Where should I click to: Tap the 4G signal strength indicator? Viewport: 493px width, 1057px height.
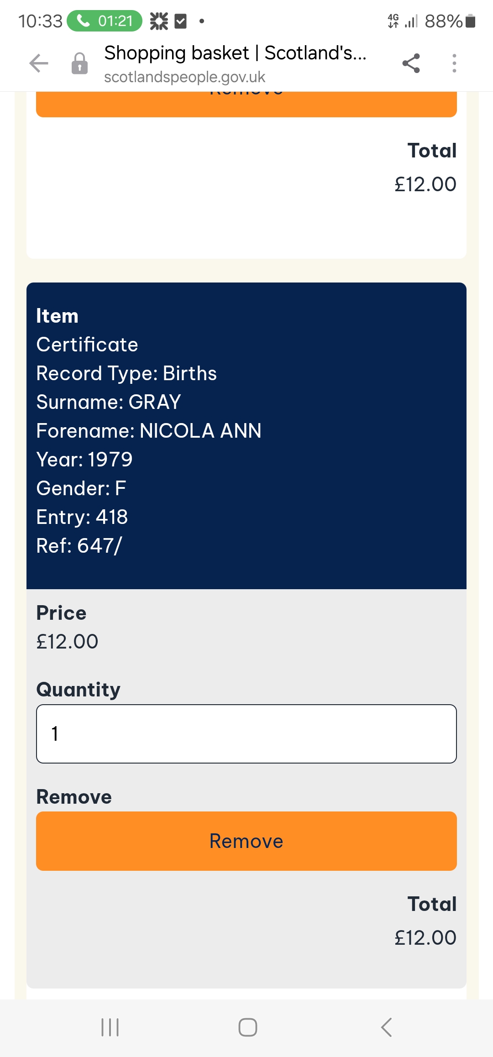(403, 21)
